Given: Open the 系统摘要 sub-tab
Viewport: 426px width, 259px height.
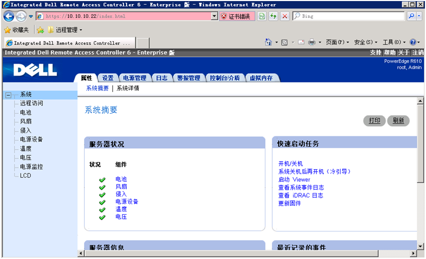Looking at the screenshot, I should click(x=97, y=88).
